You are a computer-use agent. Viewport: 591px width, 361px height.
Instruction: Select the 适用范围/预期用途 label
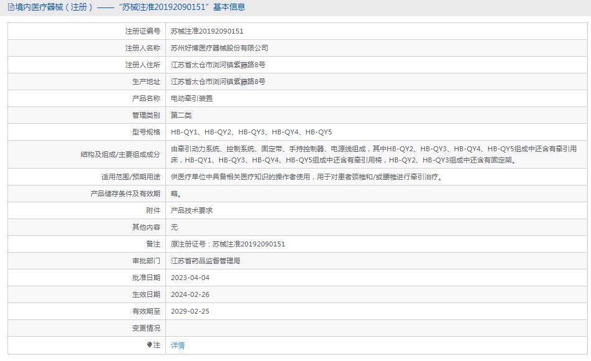coord(131,177)
